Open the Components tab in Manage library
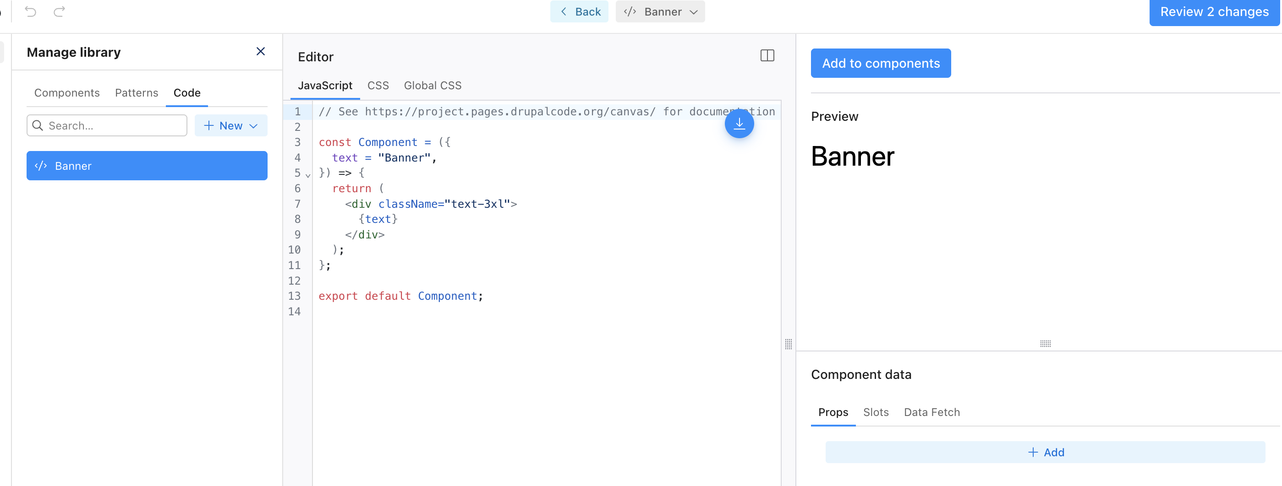Image resolution: width=1282 pixels, height=486 pixels. 67,92
